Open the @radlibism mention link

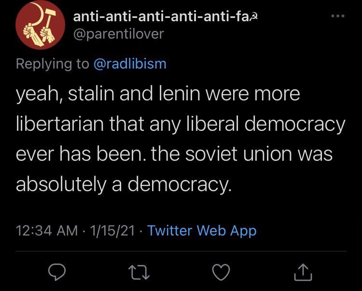point(130,64)
